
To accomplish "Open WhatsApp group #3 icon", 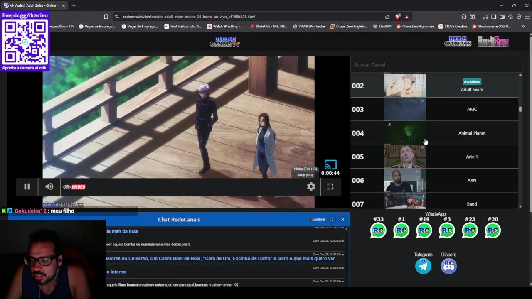I will pyautogui.click(x=447, y=230).
